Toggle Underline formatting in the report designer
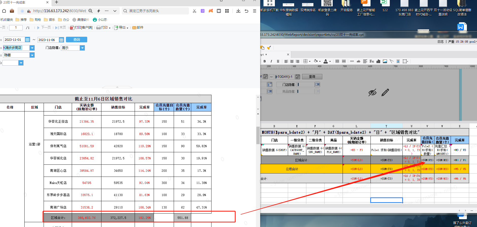Viewport: 477px width, 227px height. [278, 61]
